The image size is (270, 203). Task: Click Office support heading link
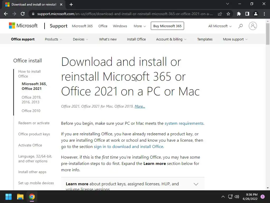click(x=23, y=39)
